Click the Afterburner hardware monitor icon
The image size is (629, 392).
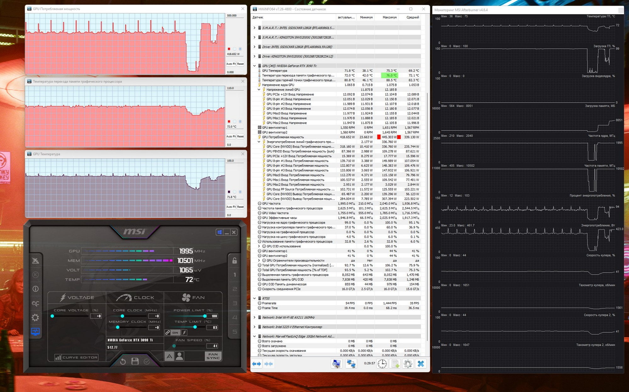[35, 331]
